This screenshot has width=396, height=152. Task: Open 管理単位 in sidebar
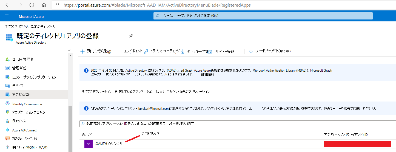(19, 68)
